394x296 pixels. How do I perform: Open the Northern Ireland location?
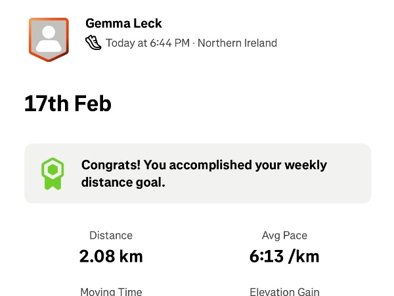[237, 43]
